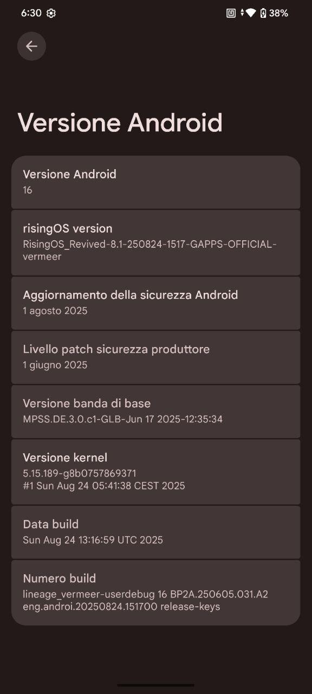Viewport: 312px width, 694px height.
Task: Tap Versione banda di base item
Action: 156,412
